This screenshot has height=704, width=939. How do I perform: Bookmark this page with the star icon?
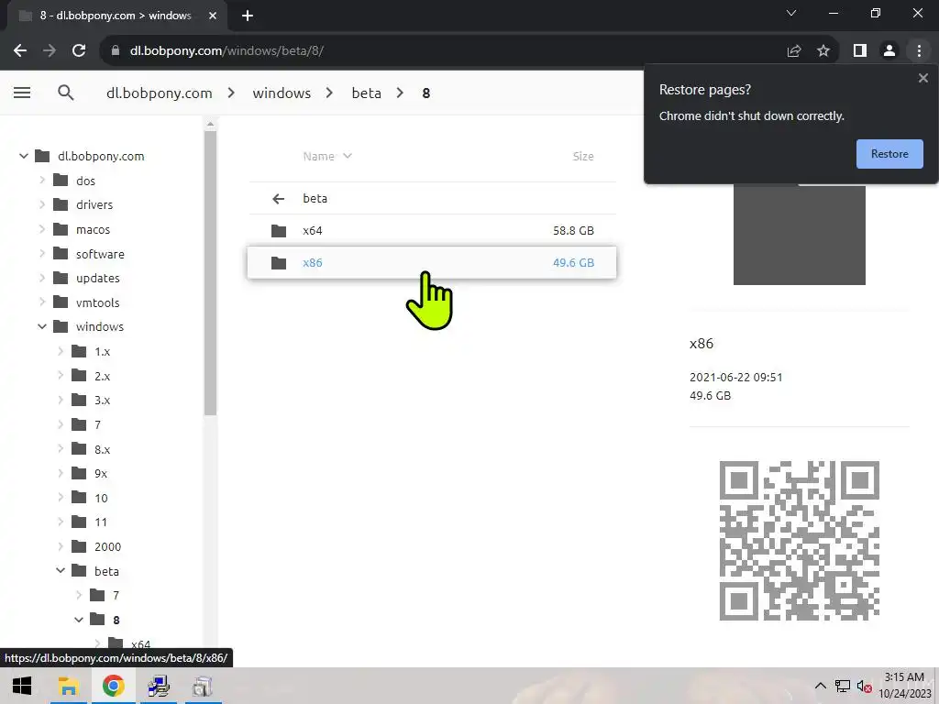point(823,51)
